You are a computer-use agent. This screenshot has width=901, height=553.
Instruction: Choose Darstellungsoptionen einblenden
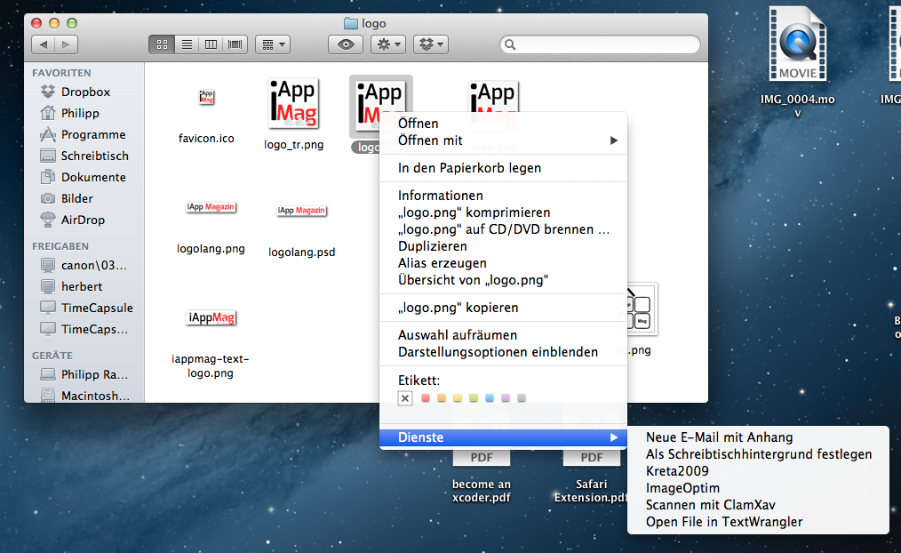pyautogui.click(x=503, y=352)
